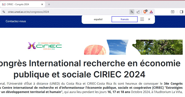Toggle the browser sidebar panel icon
The image size is (185, 97).
(x=182, y=12)
